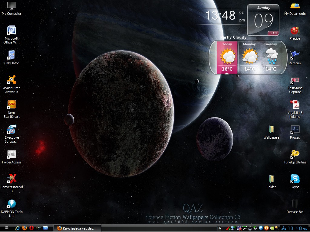Click the Sunday 09 calendar widget
The image size is (310, 232).
pos(263,20)
